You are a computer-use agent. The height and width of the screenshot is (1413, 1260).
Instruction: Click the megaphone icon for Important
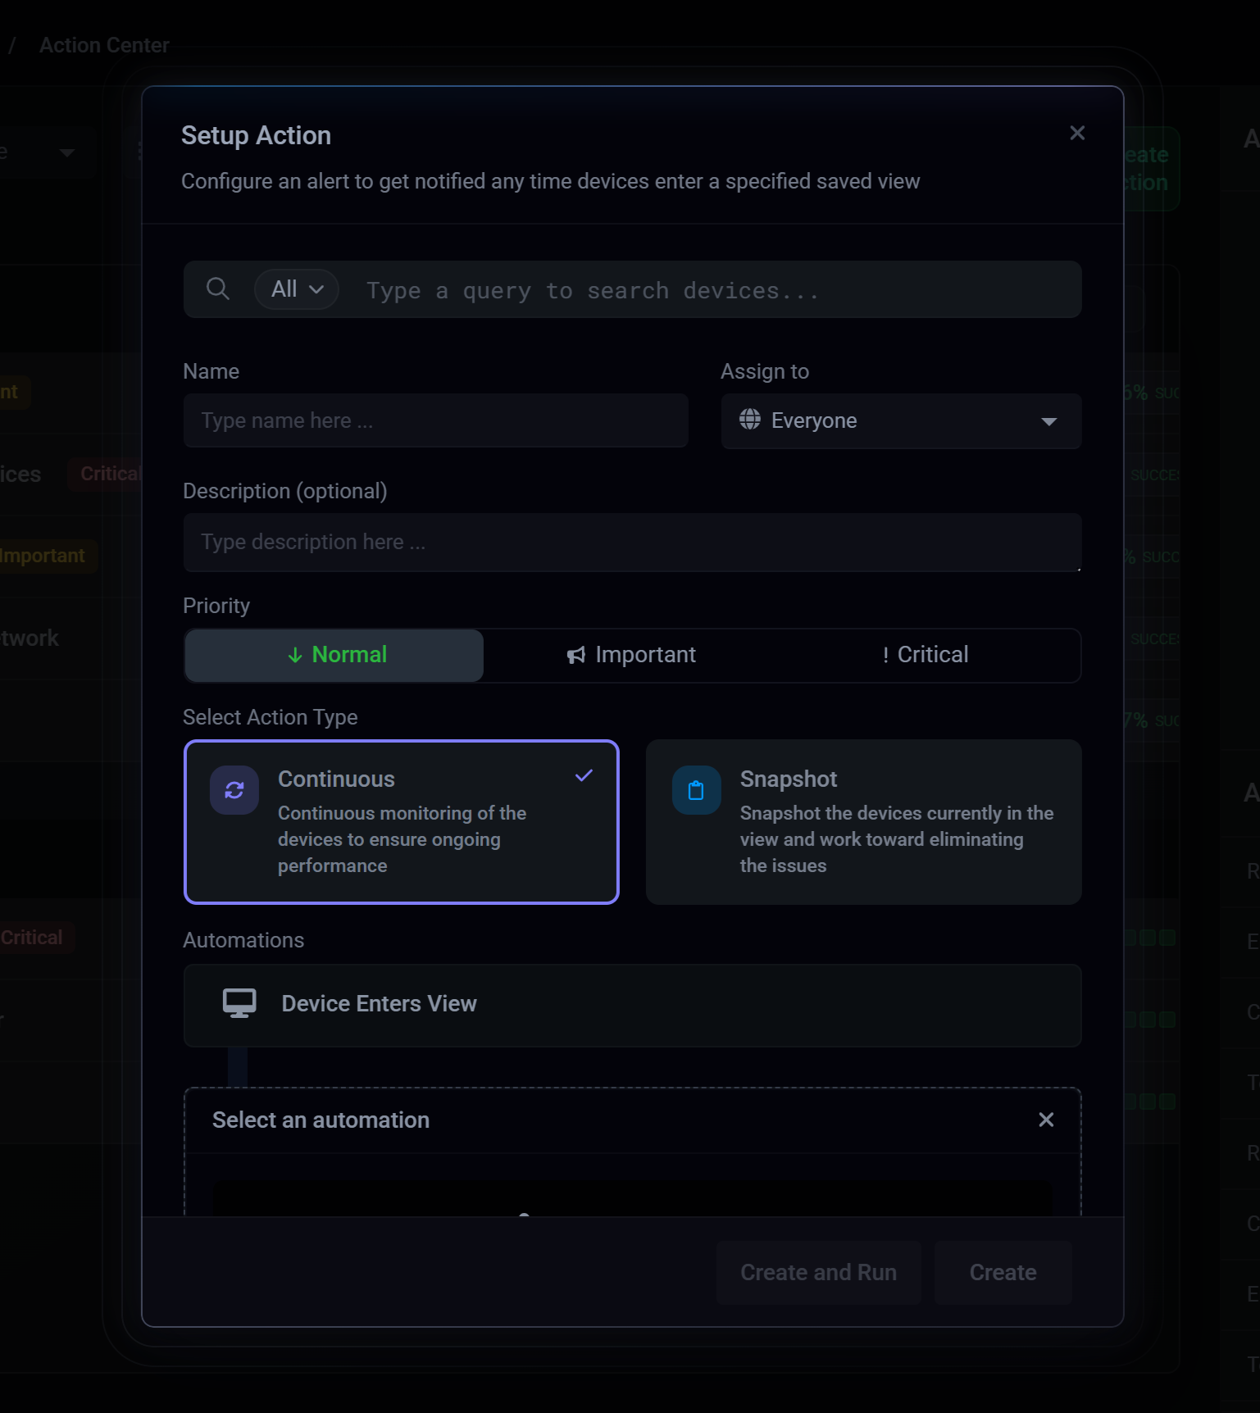click(576, 655)
